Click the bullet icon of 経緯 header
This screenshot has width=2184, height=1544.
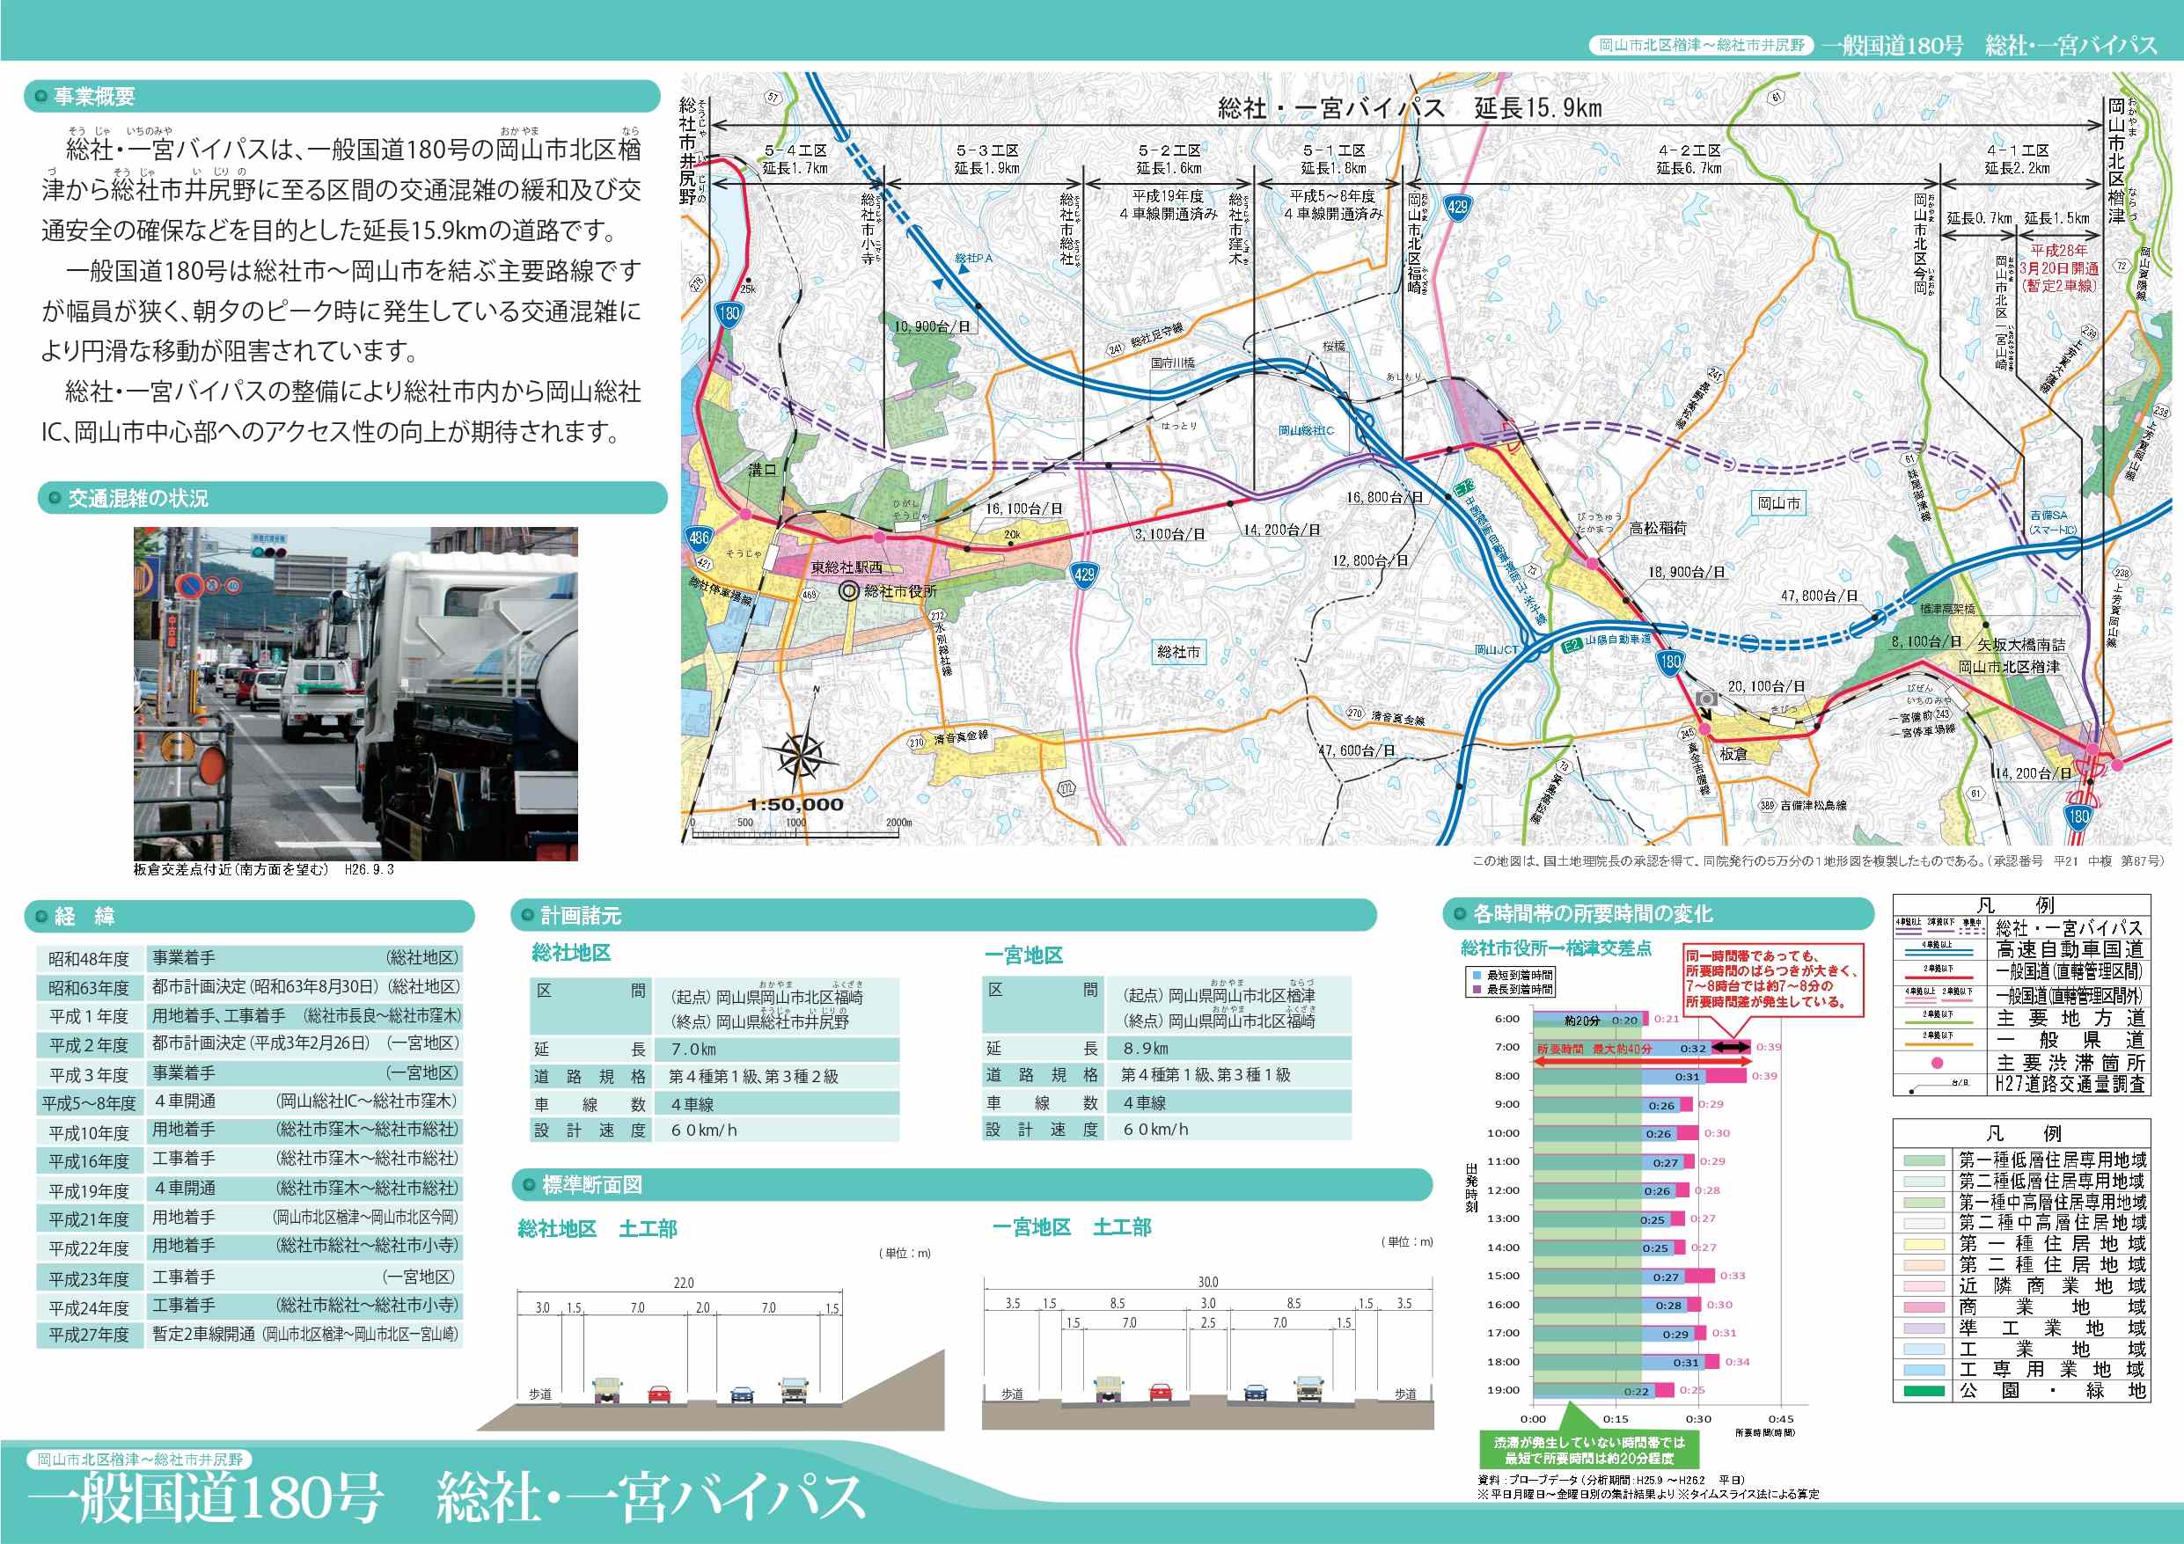point(40,916)
